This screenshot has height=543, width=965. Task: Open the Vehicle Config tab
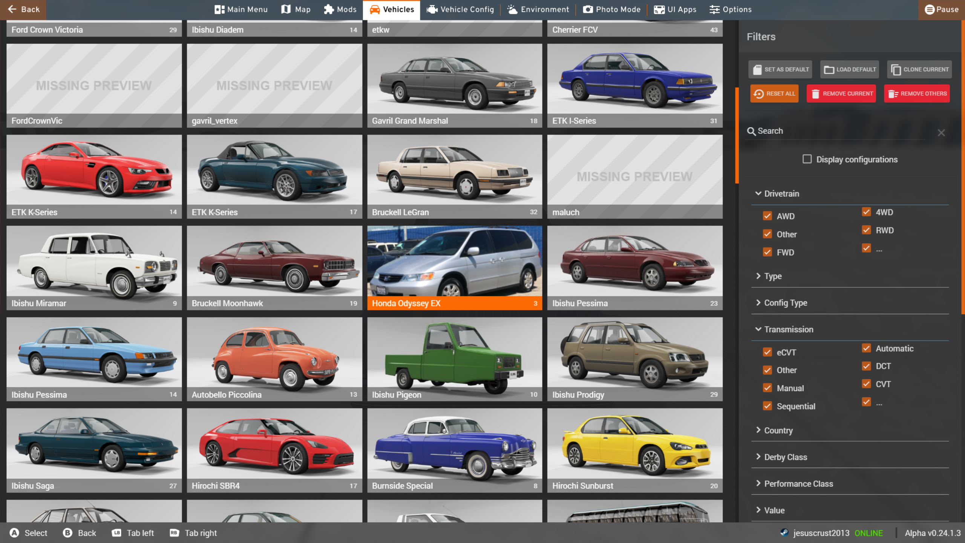pyautogui.click(x=460, y=9)
